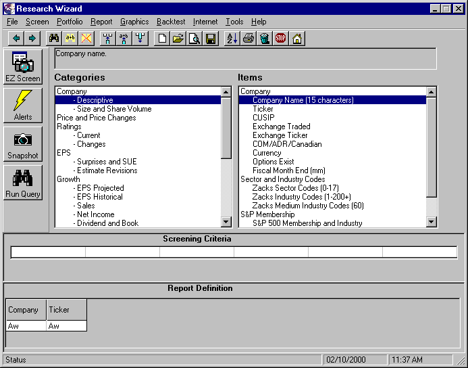Image resolution: width=468 pixels, height=368 pixels.
Task: Open the Internet menu
Action: (205, 22)
